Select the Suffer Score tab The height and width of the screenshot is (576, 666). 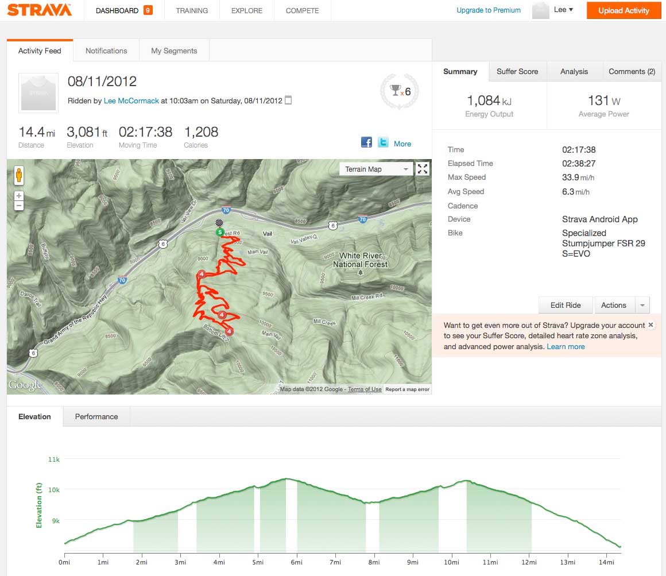(x=517, y=71)
